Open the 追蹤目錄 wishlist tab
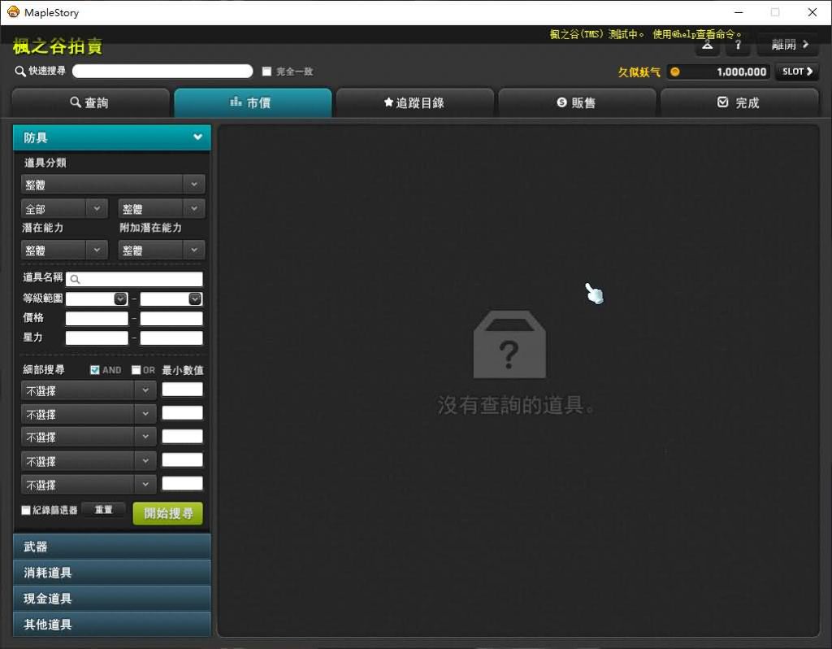 415,102
